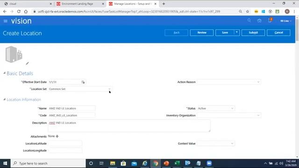The height and width of the screenshot is (168, 299).
Task: Open the Chrome profile avatar
Action: [287, 12]
